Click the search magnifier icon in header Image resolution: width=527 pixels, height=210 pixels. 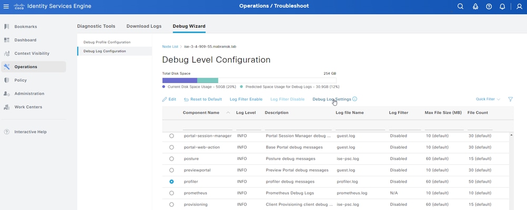click(461, 6)
